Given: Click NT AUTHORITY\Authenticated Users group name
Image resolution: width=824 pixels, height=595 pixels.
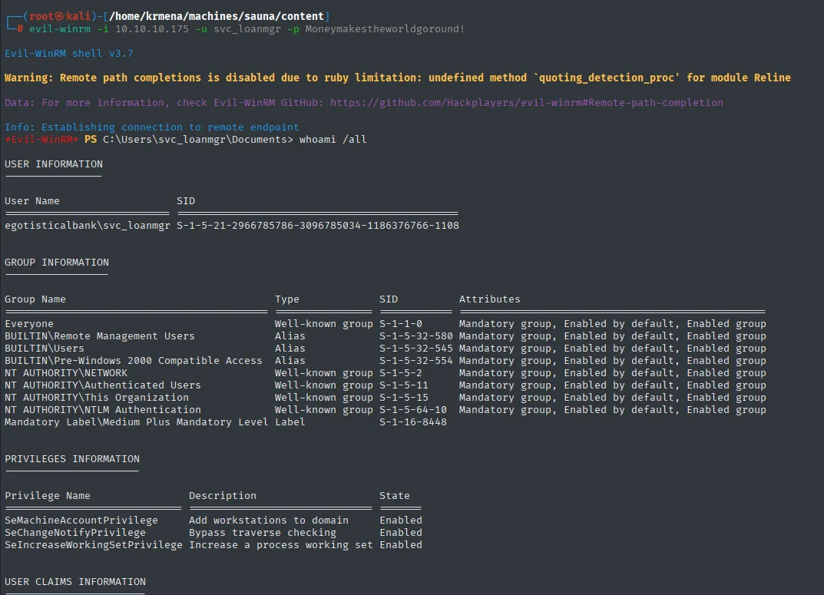Looking at the screenshot, I should [102, 385].
